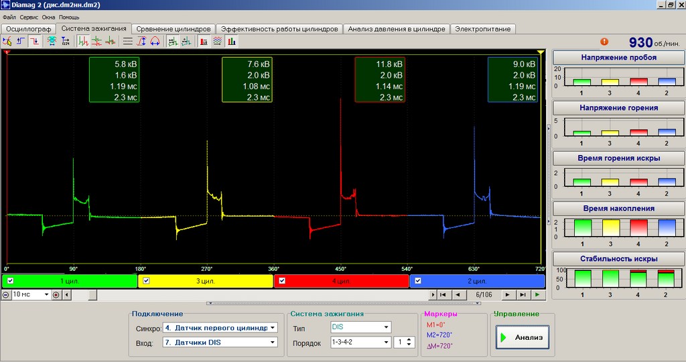Click the Напряжение горения header button
Image resolution: width=686 pixels, height=362 pixels.
click(x=618, y=108)
